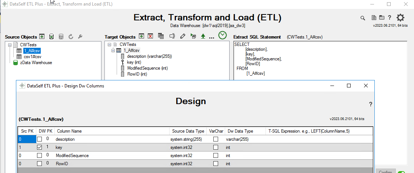Open the settings gear icon

click(401, 18)
